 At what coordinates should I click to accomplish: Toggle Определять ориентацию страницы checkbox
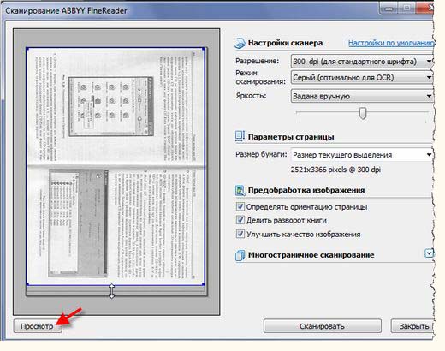click(240, 206)
